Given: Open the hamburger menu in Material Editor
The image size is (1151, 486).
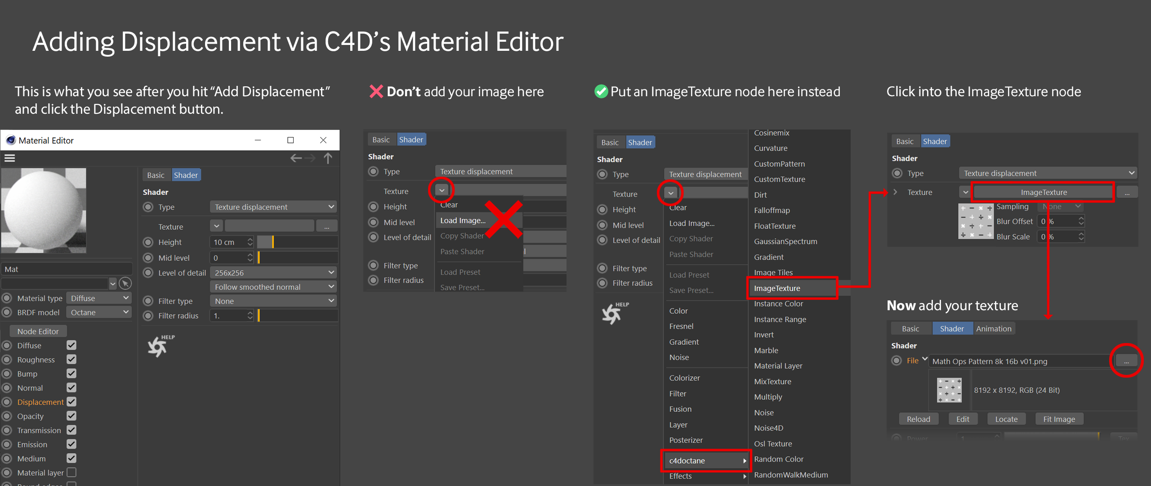Looking at the screenshot, I should click(10, 158).
